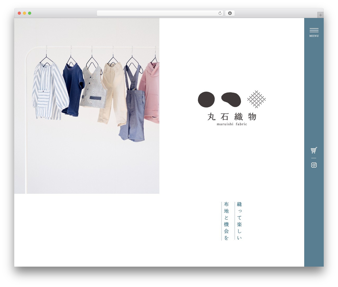
Task: Click the 丸石織物 logo text
Action: click(x=232, y=116)
